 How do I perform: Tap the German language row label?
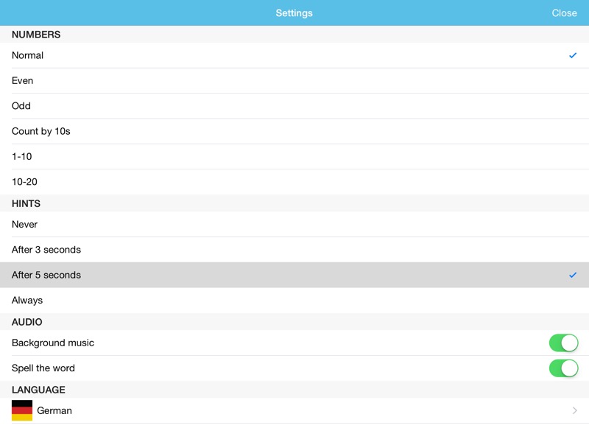[x=54, y=410]
